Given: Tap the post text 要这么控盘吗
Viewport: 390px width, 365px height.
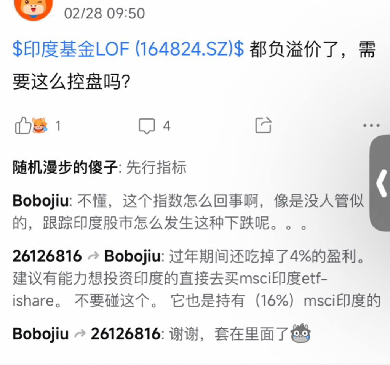Looking at the screenshot, I should pos(71,82).
